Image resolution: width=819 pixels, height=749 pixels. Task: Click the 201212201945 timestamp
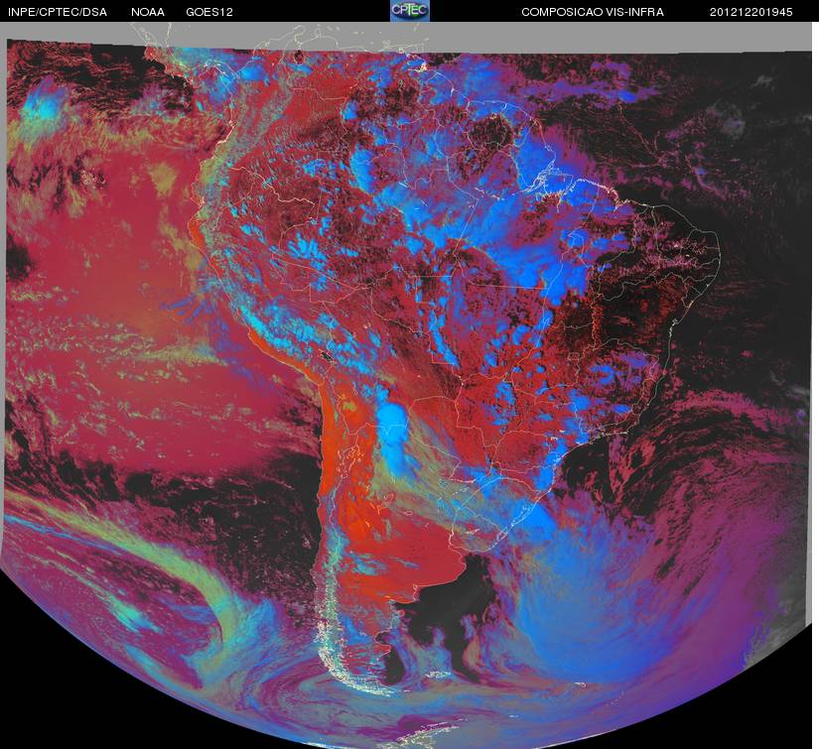point(751,12)
